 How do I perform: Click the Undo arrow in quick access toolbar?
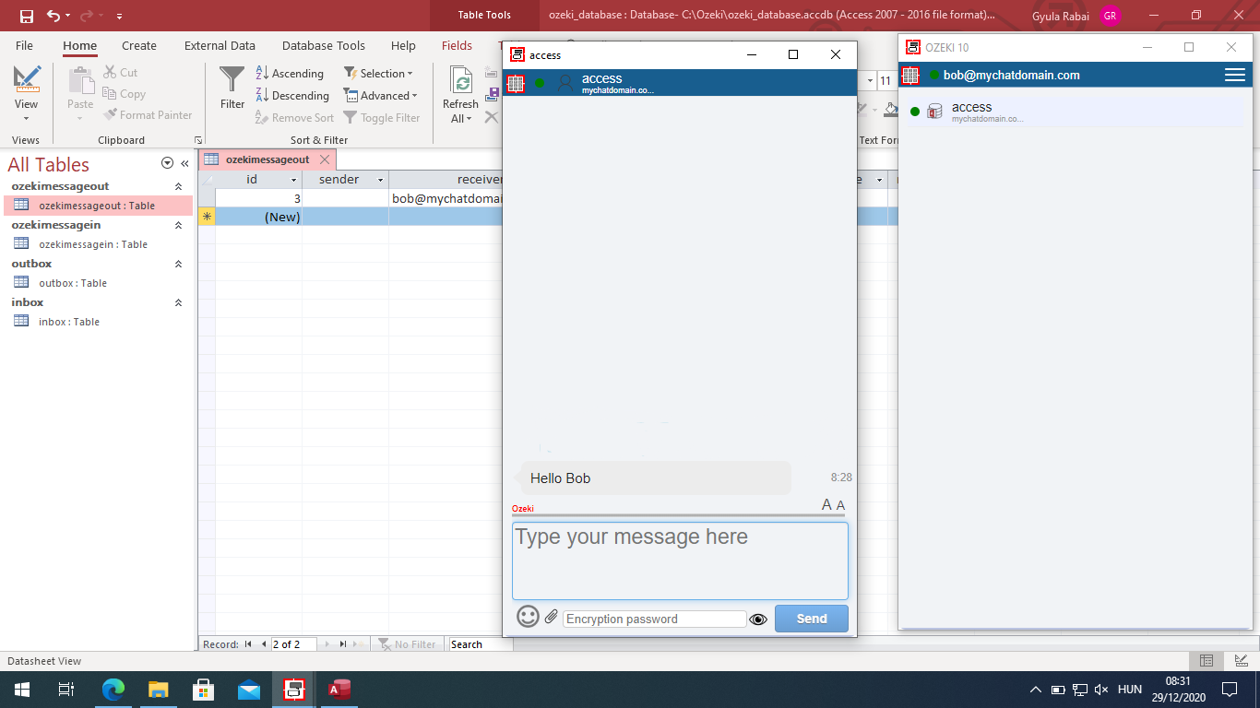tap(53, 16)
